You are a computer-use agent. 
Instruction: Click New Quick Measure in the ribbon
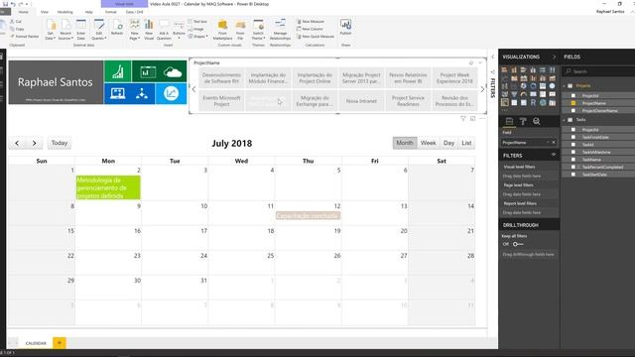click(316, 37)
